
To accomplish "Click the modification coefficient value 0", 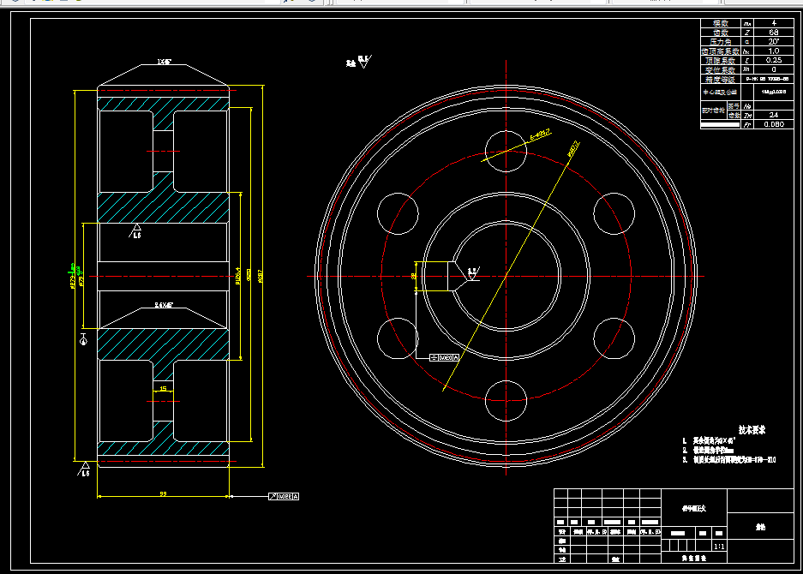I will tap(774, 69).
